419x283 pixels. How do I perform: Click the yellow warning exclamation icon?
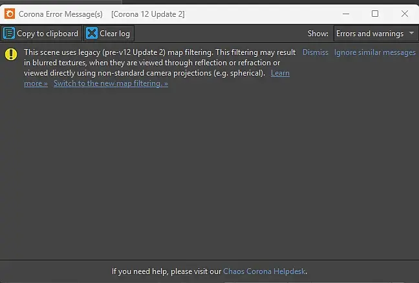pyautogui.click(x=11, y=54)
